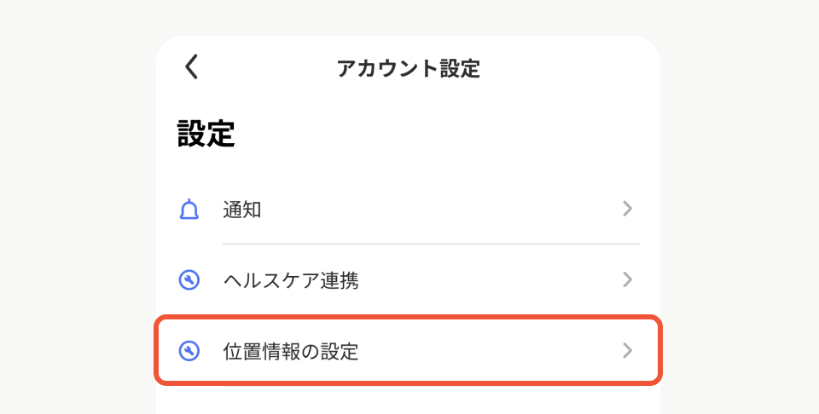Viewport: 819px width, 414px height.
Task: Click the divider line below 通知
Action: (x=431, y=244)
